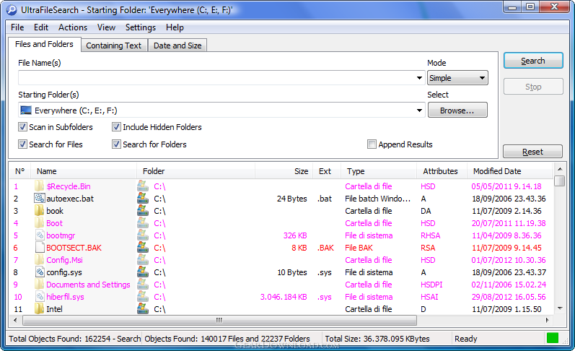Open the View menu
The height and width of the screenshot is (351, 575).
click(x=106, y=27)
